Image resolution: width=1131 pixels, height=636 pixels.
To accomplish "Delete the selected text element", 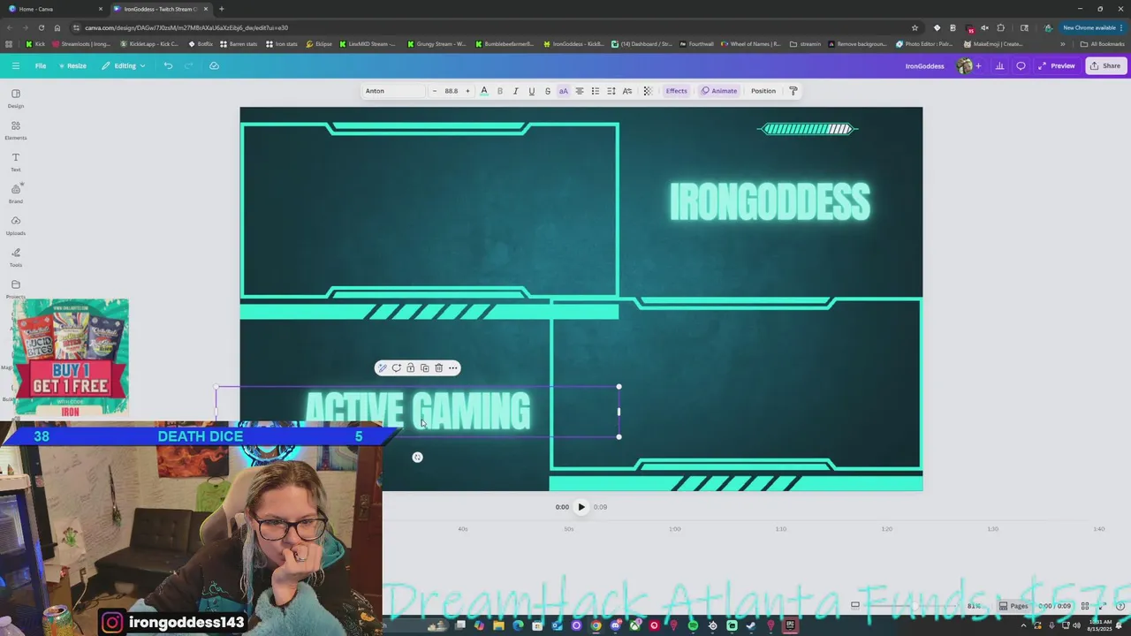I will [438, 368].
